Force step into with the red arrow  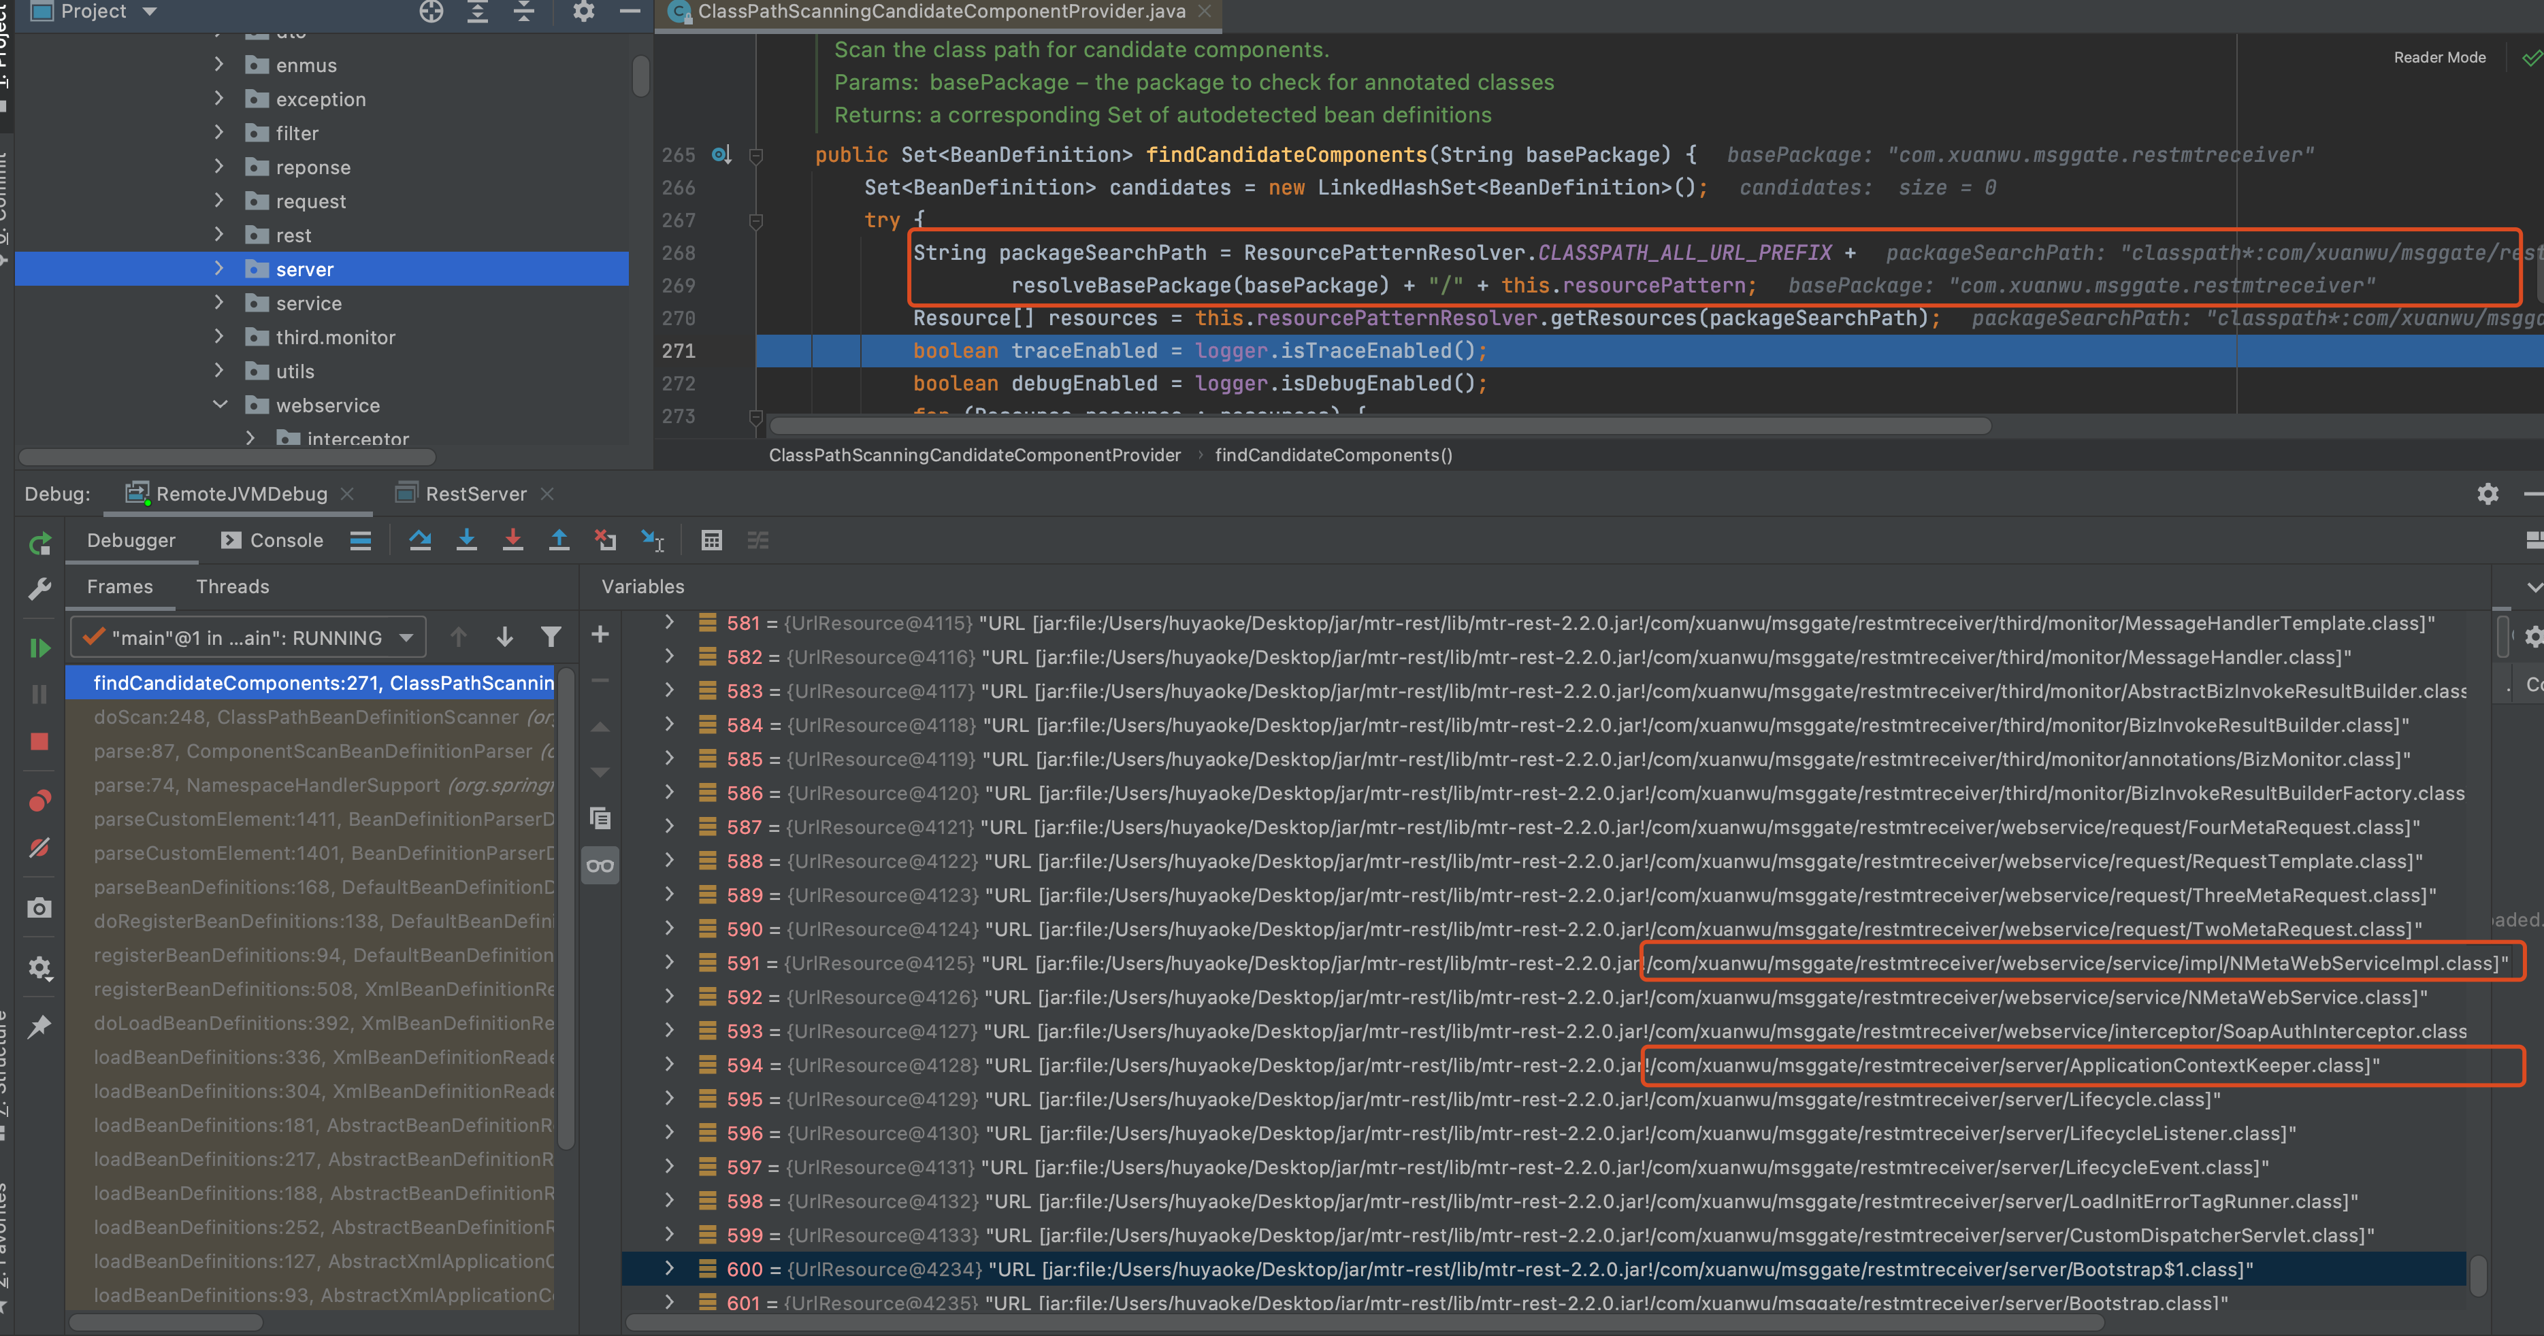pyautogui.click(x=512, y=540)
